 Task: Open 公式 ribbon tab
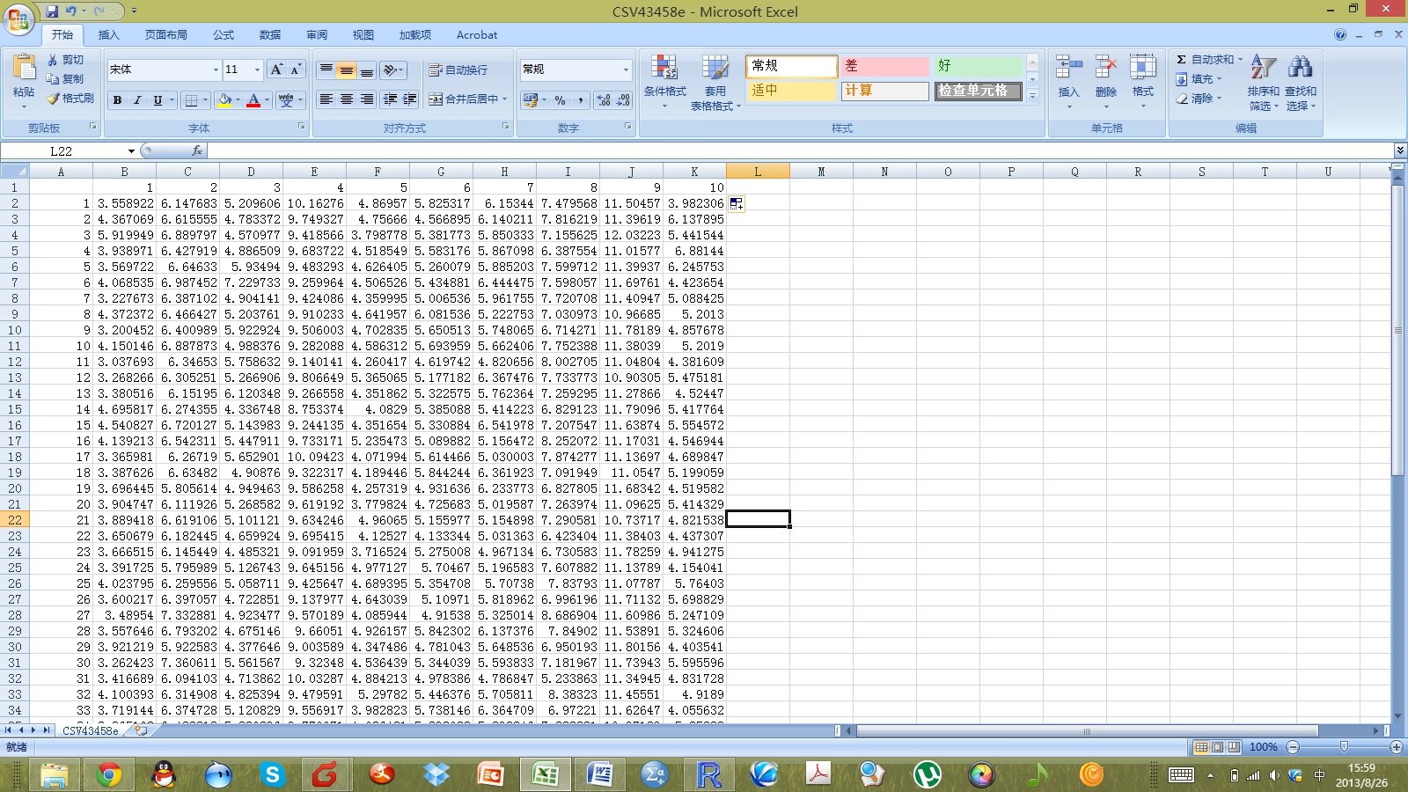pos(224,35)
